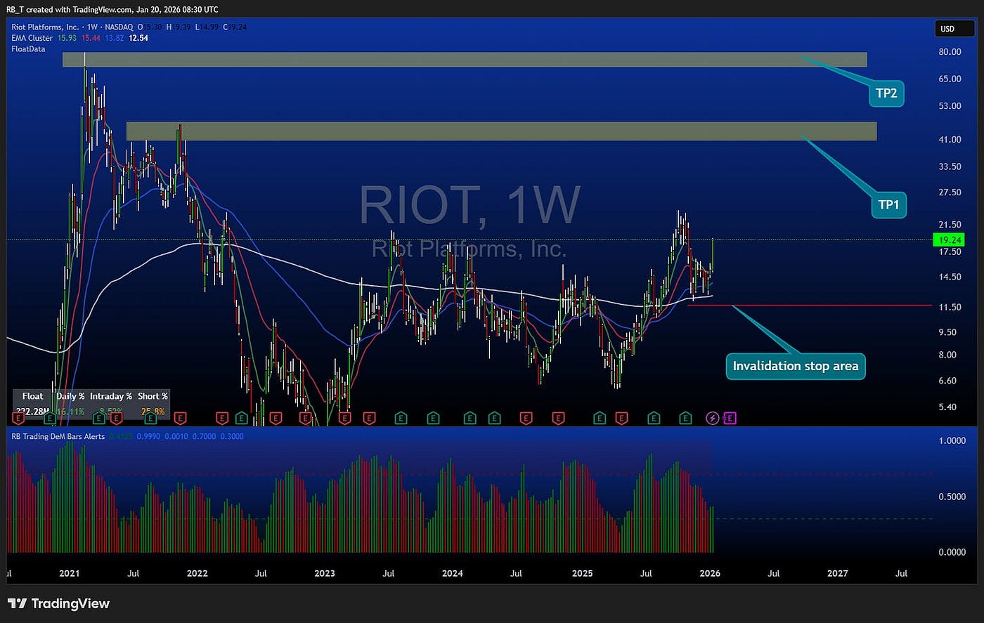This screenshot has height=623, width=984.
Task: Click the blue 13.82 EMA value
Action: pyautogui.click(x=114, y=38)
